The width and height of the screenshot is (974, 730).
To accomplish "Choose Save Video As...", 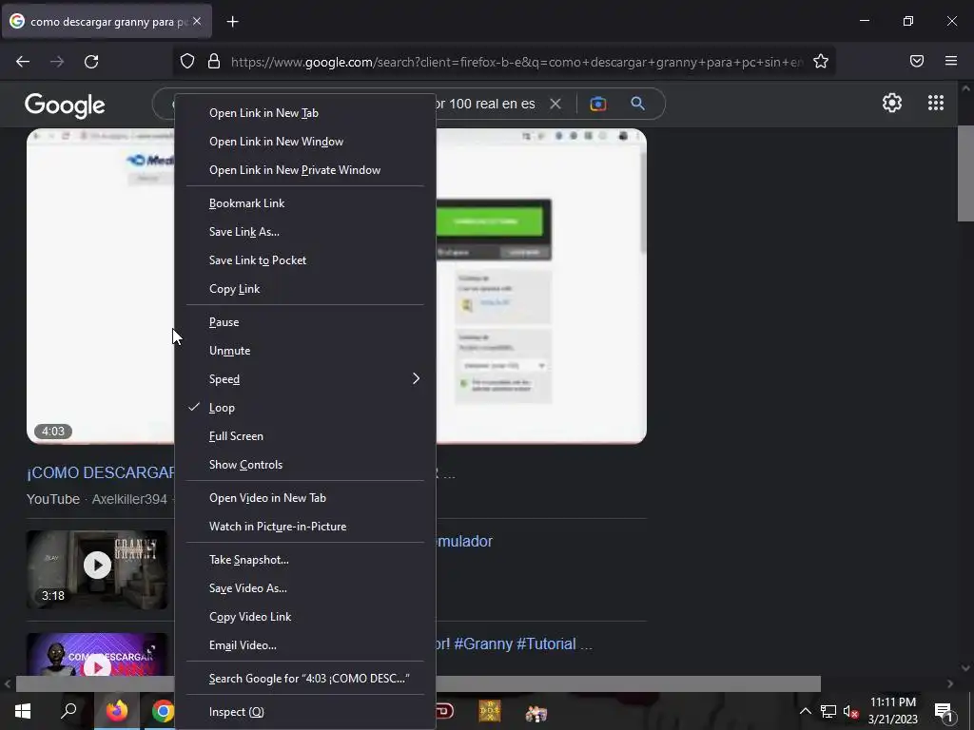I will click(305, 588).
